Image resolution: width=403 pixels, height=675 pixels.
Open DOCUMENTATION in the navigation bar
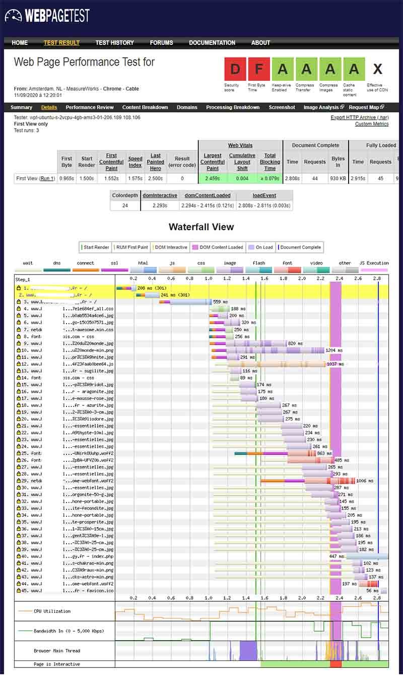pyautogui.click(x=212, y=43)
